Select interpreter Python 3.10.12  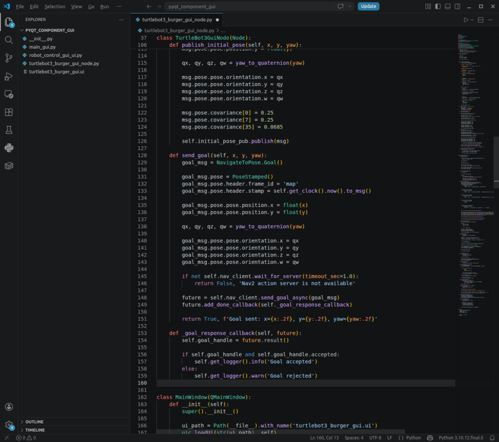tap(461, 438)
